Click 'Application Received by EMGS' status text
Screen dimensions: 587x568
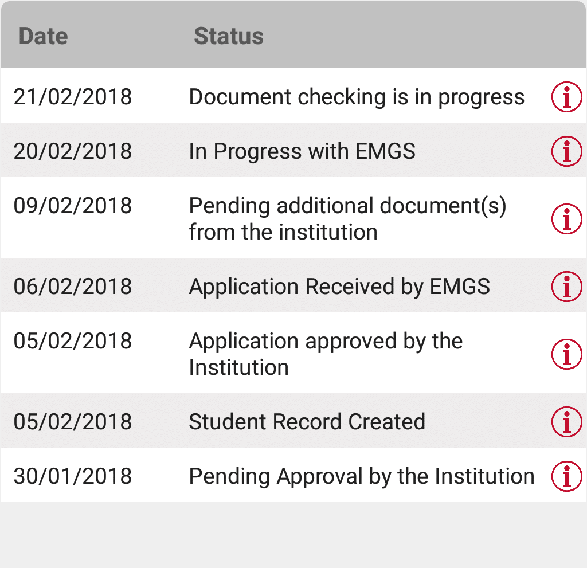[x=339, y=286]
